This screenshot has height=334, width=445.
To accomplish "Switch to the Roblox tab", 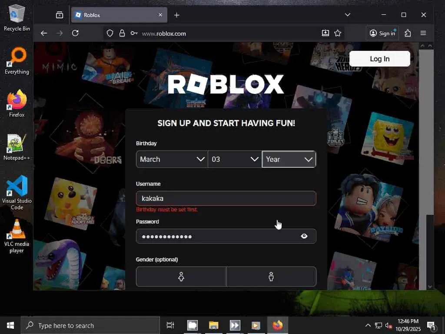I will tap(119, 15).
